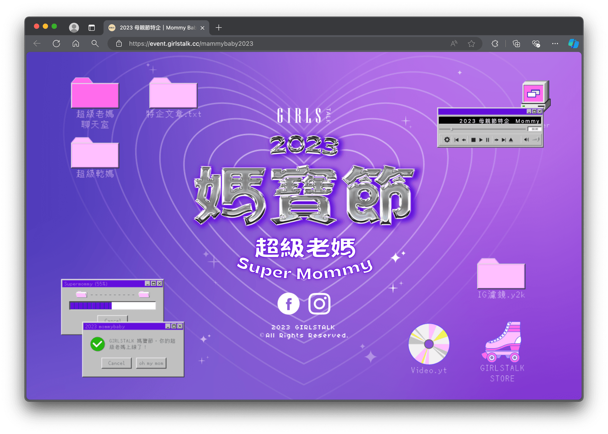Fast forward in the media player

pyautogui.click(x=496, y=140)
